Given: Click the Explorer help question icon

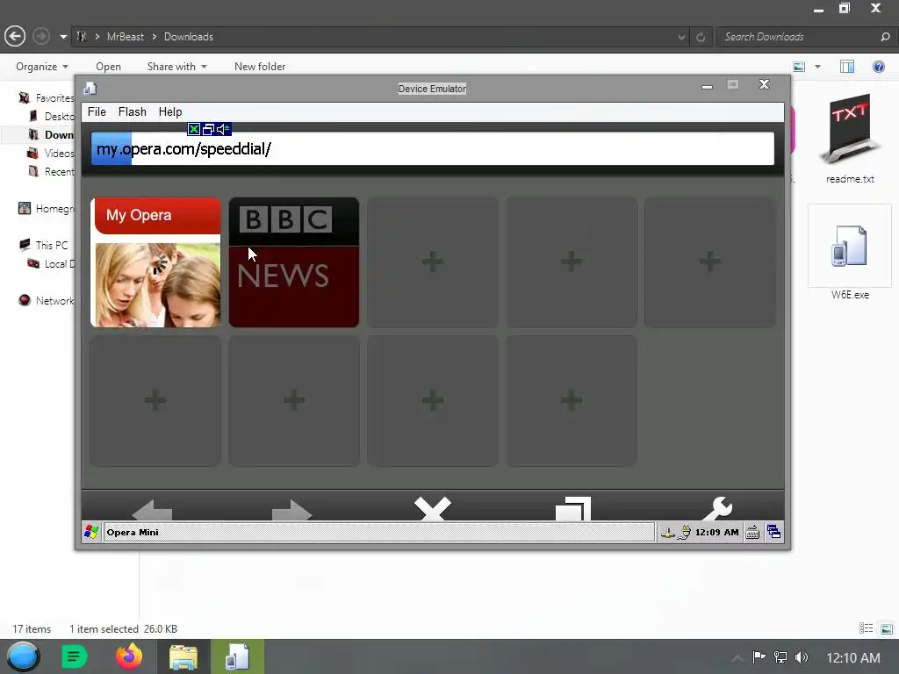Looking at the screenshot, I should (x=878, y=67).
